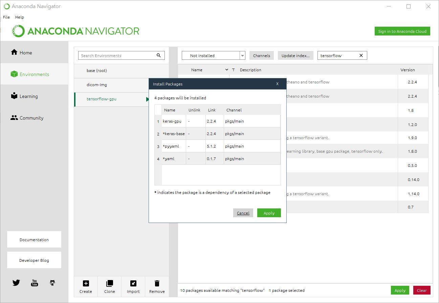Click the Unlink column header
This screenshot has height=303, width=439.
[x=195, y=110]
